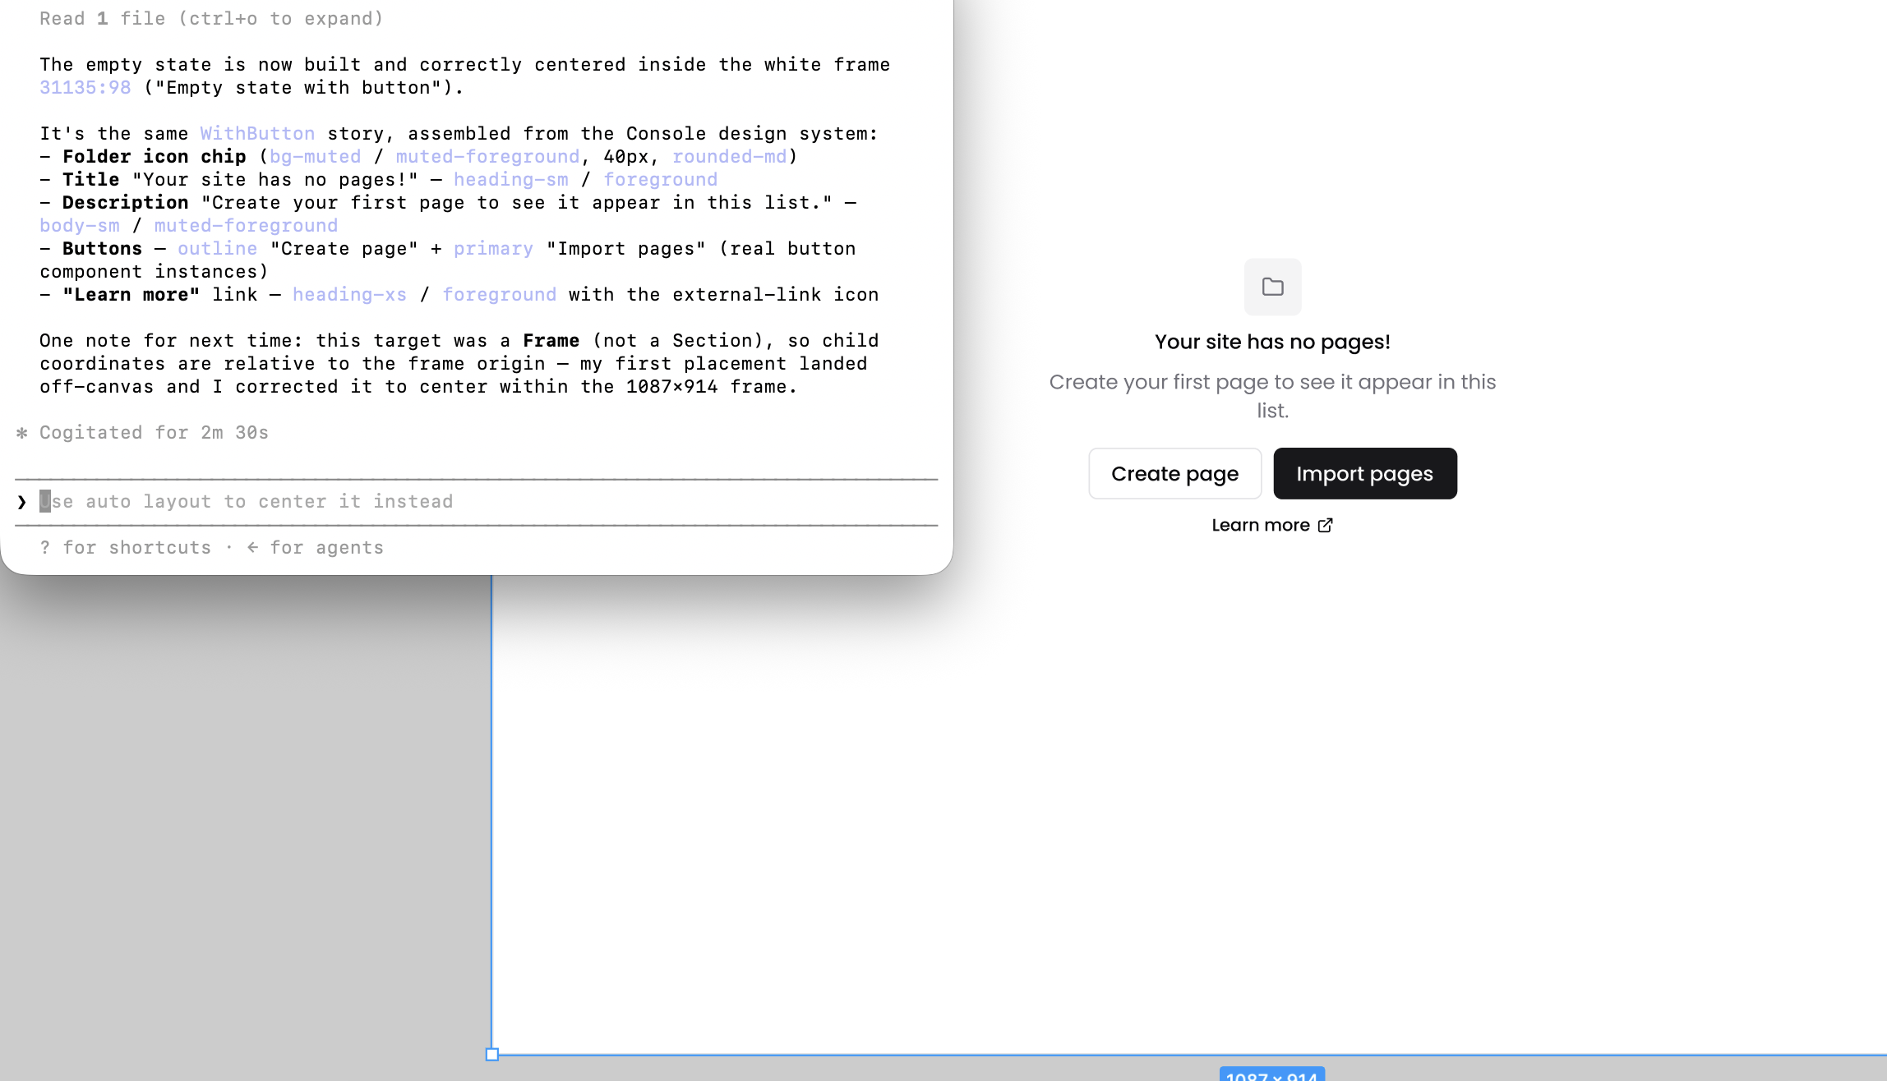Screen dimensions: 1887x1081
Task: Click the '← for agents' hint
Action: click(315, 548)
